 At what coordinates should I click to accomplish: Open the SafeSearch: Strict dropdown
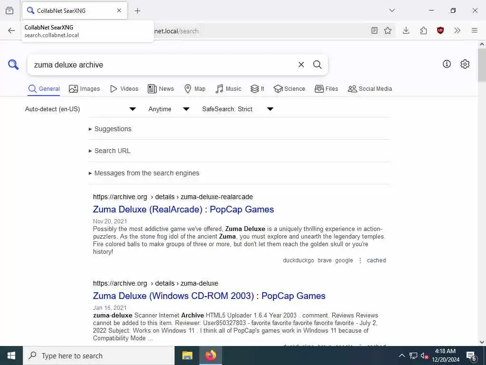(238, 109)
